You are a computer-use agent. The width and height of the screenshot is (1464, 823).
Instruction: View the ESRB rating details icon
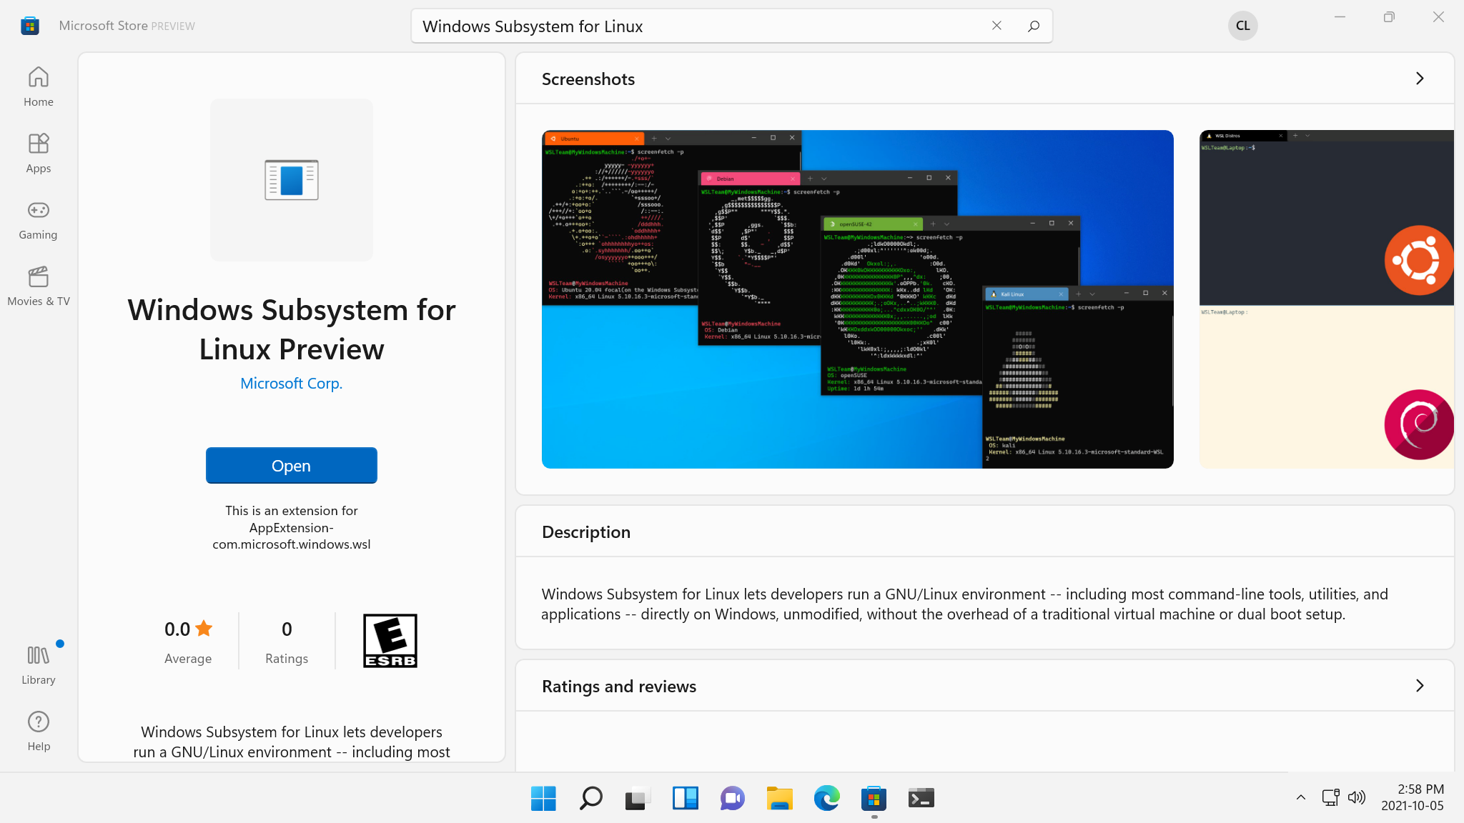coord(390,640)
